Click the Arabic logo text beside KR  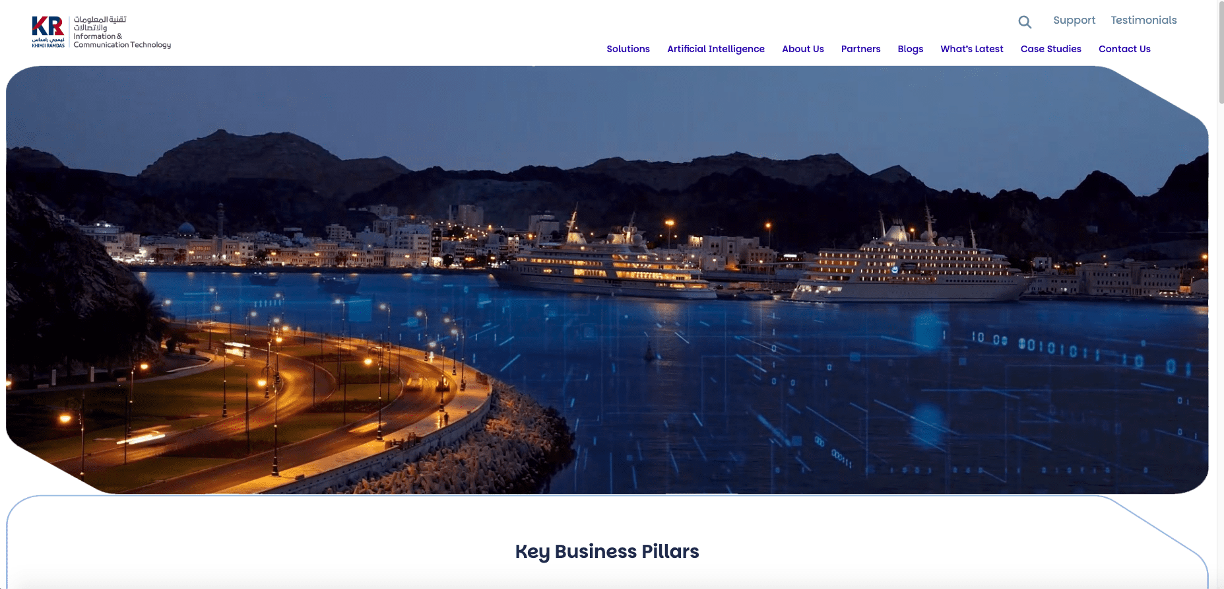(100, 24)
